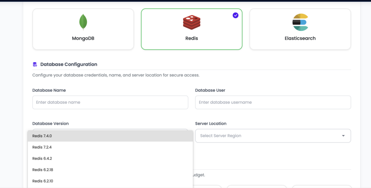This screenshot has height=188, width=371.
Task: Select the MongoDB database card
Action: pyautogui.click(x=83, y=29)
